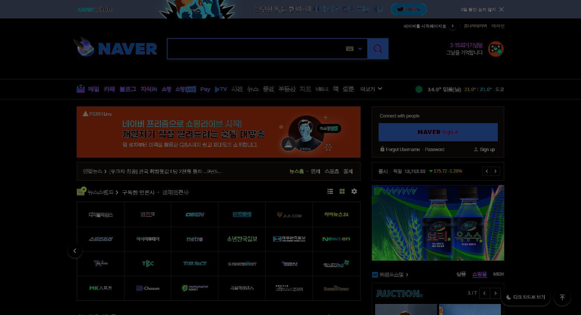Select the 연예 news tab

315,171
